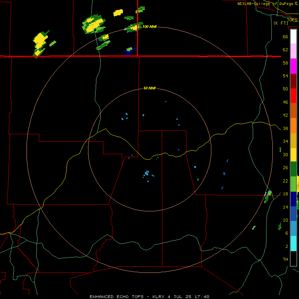Click the "22" scale label

coord(285,181)
